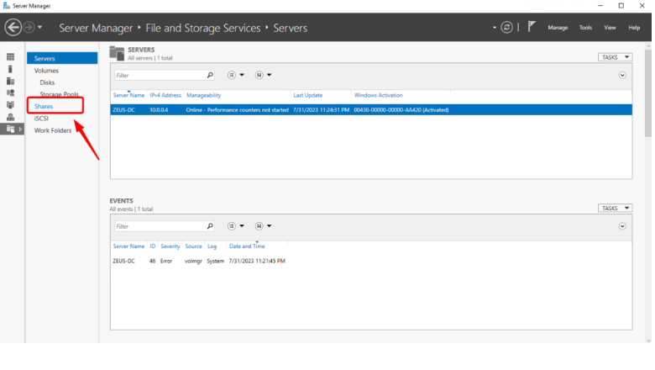This screenshot has height=370, width=655.
Task: Click the search magnifier in Servers filter
Action: click(209, 75)
